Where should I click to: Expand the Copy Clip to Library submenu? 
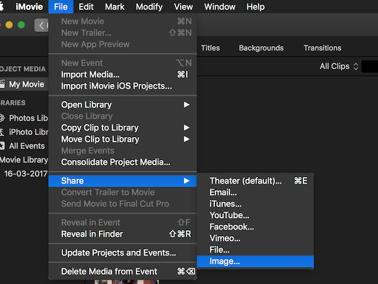coord(122,127)
